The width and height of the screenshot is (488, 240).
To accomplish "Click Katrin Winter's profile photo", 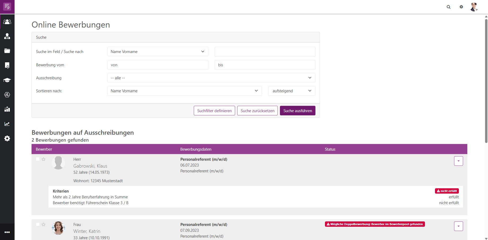I will 58,228.
